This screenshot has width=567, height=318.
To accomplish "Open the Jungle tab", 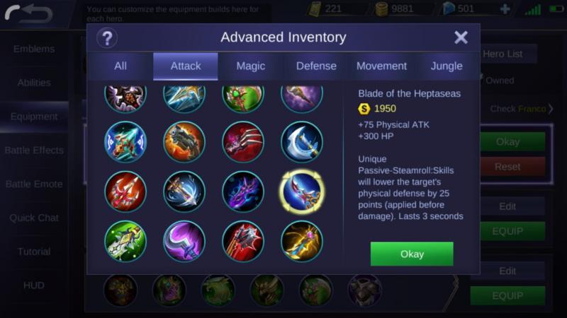I will (x=447, y=66).
